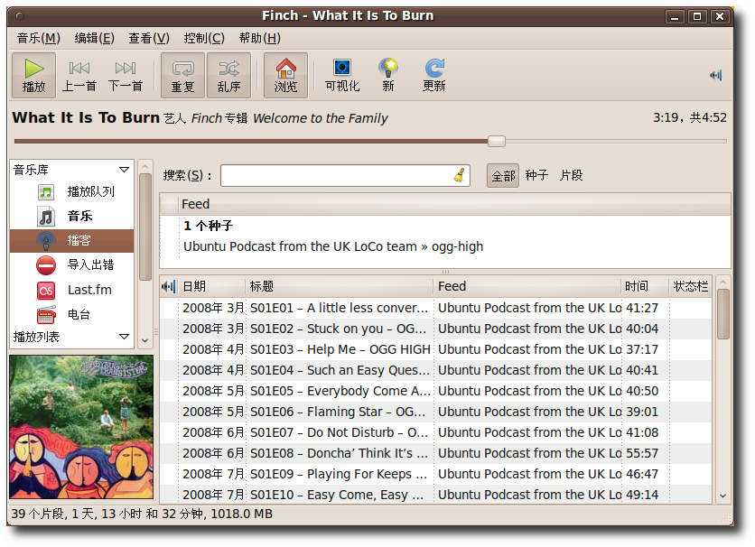The width and height of the screenshot is (755, 547).
Task: Select the 音乐 music library source
Action: click(x=71, y=216)
